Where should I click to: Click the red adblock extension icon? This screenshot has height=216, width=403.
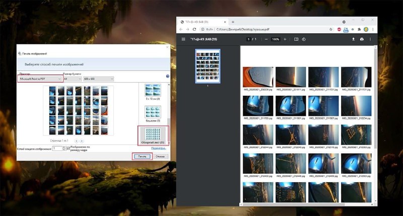(x=339, y=29)
